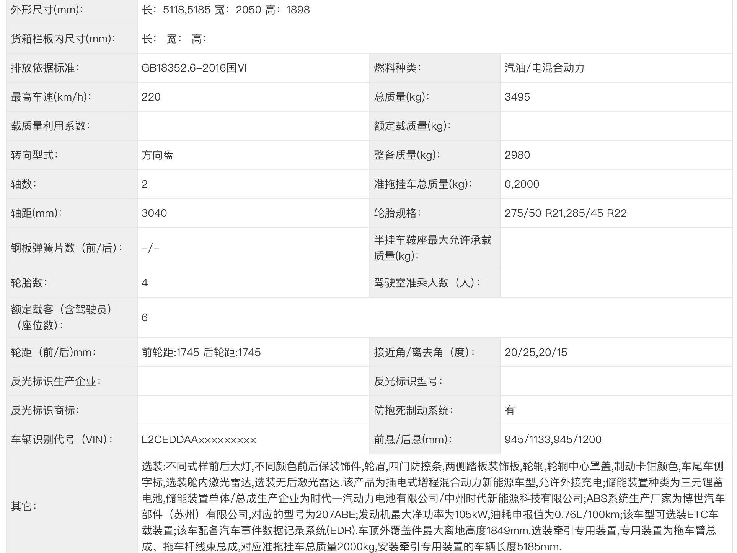The image size is (737, 553).
Task: Select top speed value 220
Action: point(151,97)
